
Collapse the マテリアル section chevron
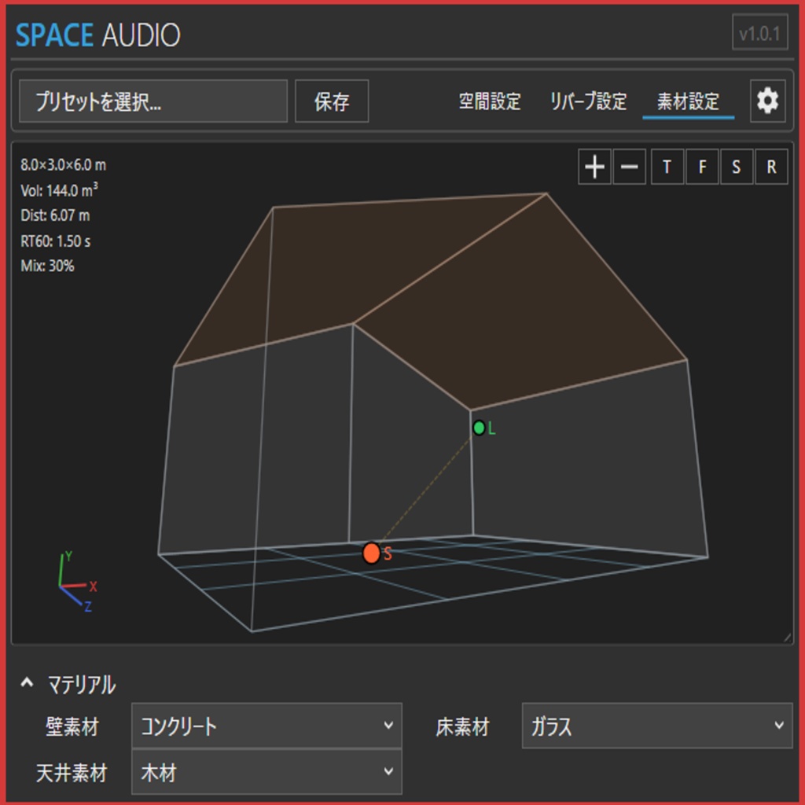click(27, 683)
